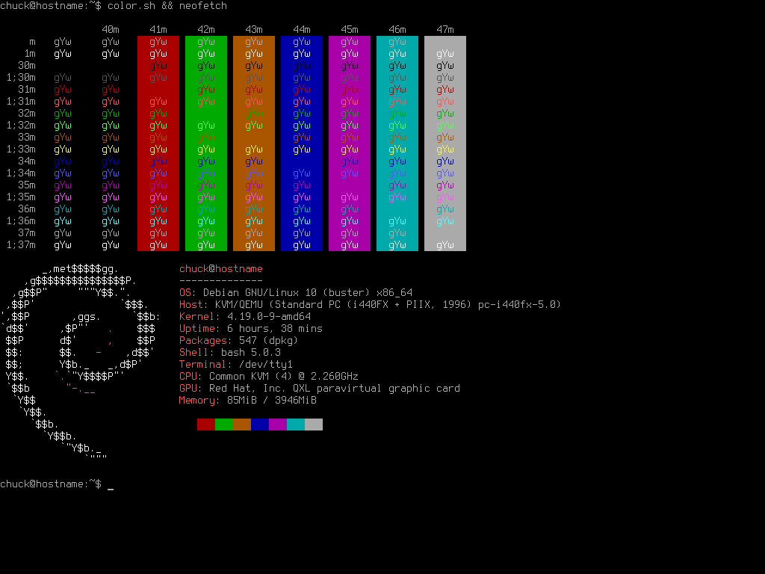Select the "45m" column header

pos(350,30)
